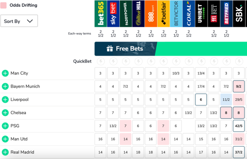The height and width of the screenshot is (159, 247).
Task: Click the 888sport bookmaker logo
Action: pos(151,14)
